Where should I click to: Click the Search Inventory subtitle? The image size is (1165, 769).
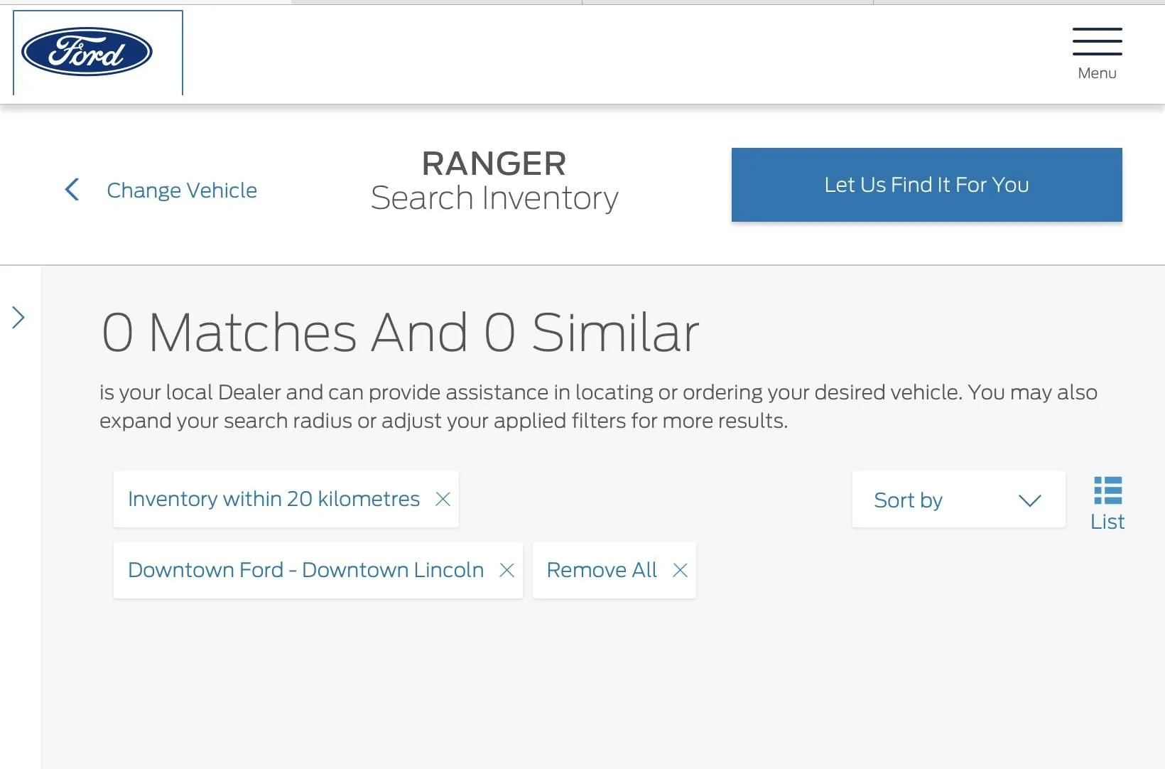pos(494,198)
